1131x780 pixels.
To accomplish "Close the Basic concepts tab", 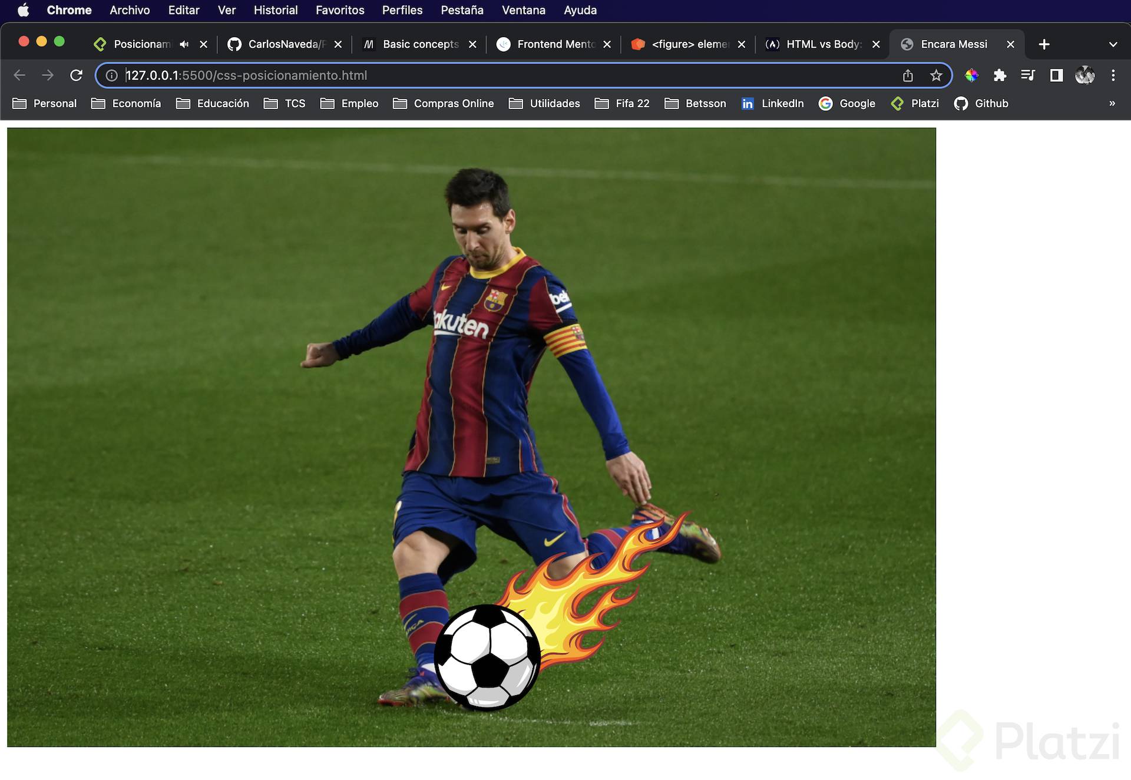I will (472, 44).
